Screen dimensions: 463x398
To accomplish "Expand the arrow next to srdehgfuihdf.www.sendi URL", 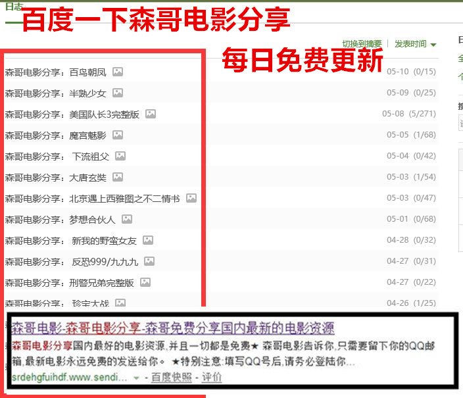I will click(x=136, y=378).
